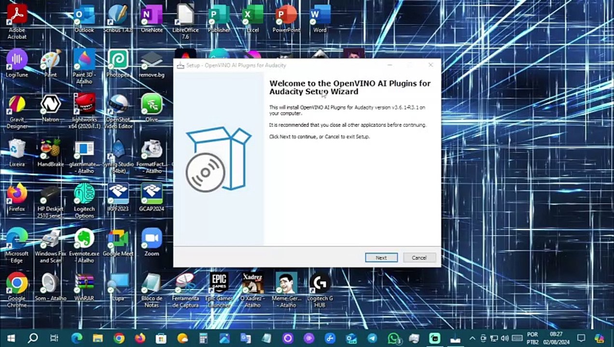Viewport: 614px width, 347px height.
Task: Select the Lightworks x64 desktop icon
Action: point(84,112)
